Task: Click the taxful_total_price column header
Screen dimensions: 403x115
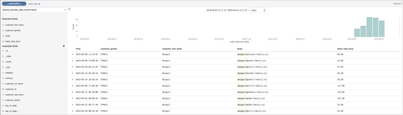Action: 345,49
